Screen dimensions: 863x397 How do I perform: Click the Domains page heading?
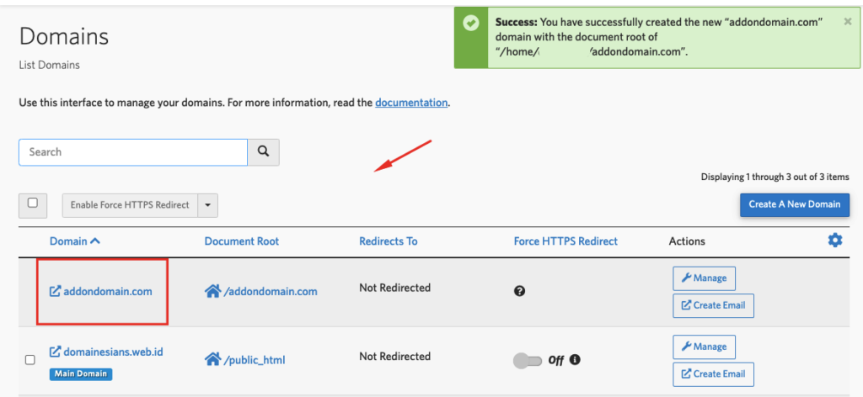[64, 37]
